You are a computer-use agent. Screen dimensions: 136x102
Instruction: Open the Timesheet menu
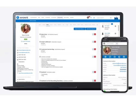click(x=48, y=17)
